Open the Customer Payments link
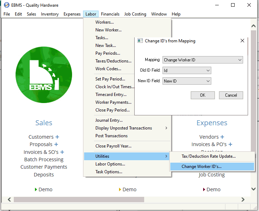The height and width of the screenshot is (211, 259). pyautogui.click(x=44, y=167)
